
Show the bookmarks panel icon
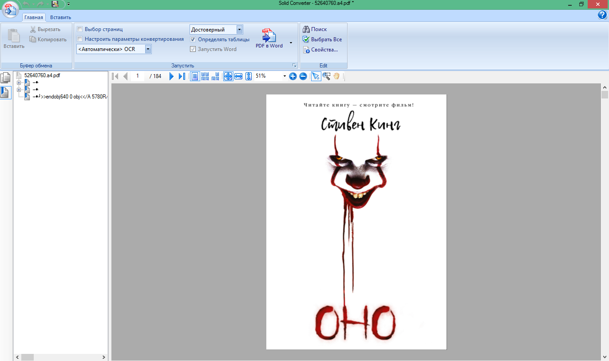[5, 92]
